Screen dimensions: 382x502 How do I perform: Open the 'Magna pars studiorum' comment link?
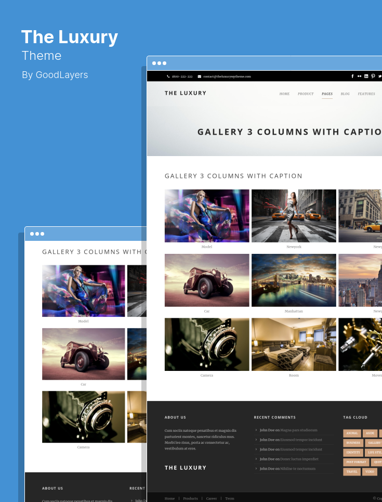point(298,430)
